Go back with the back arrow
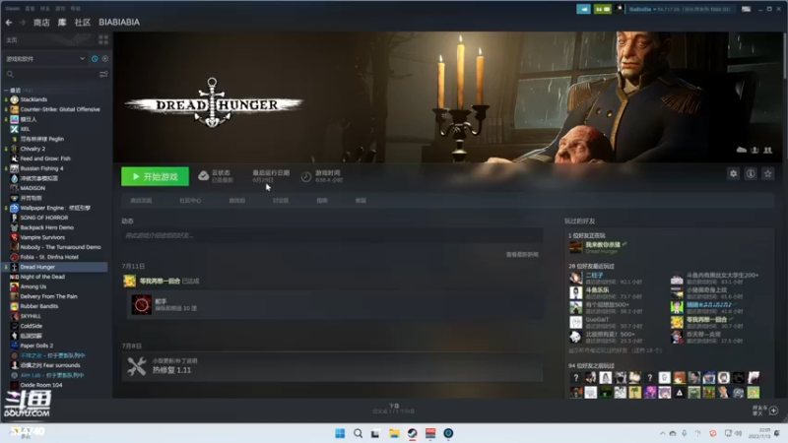Image resolution: width=788 pixels, height=443 pixels. (x=9, y=22)
